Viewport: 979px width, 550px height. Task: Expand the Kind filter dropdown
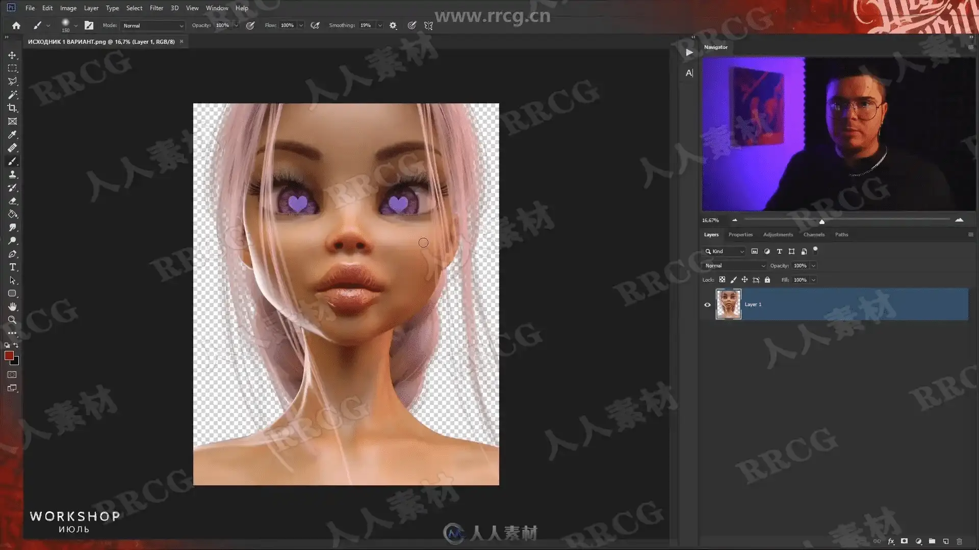pyautogui.click(x=724, y=251)
